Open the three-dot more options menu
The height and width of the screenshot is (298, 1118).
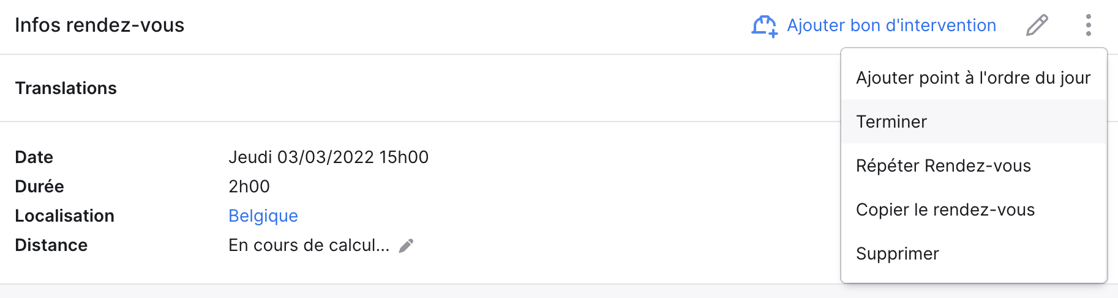1088,25
